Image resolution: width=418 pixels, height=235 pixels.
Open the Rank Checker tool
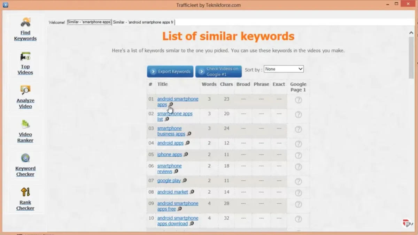[25, 198]
